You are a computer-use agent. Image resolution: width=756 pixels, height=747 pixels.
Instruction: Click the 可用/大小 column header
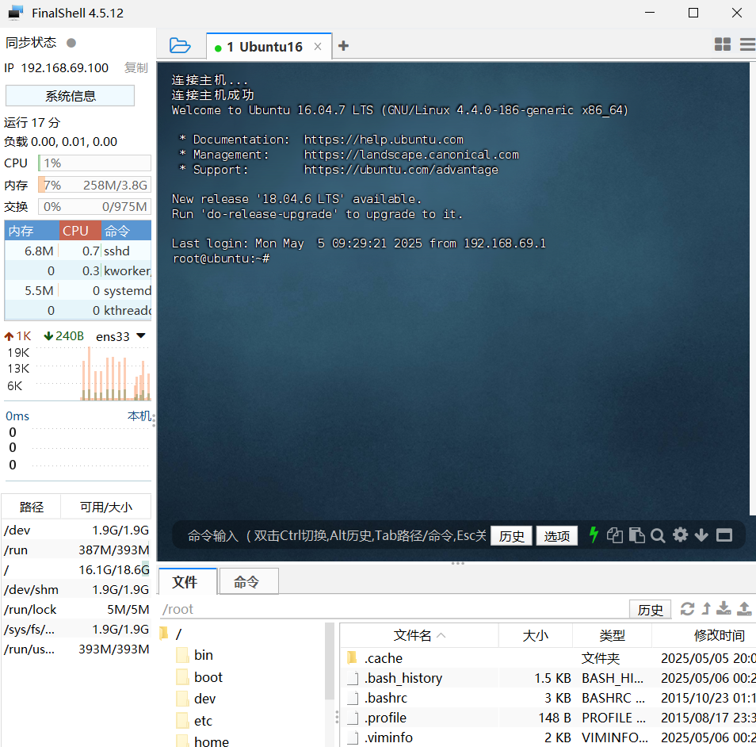pos(105,507)
